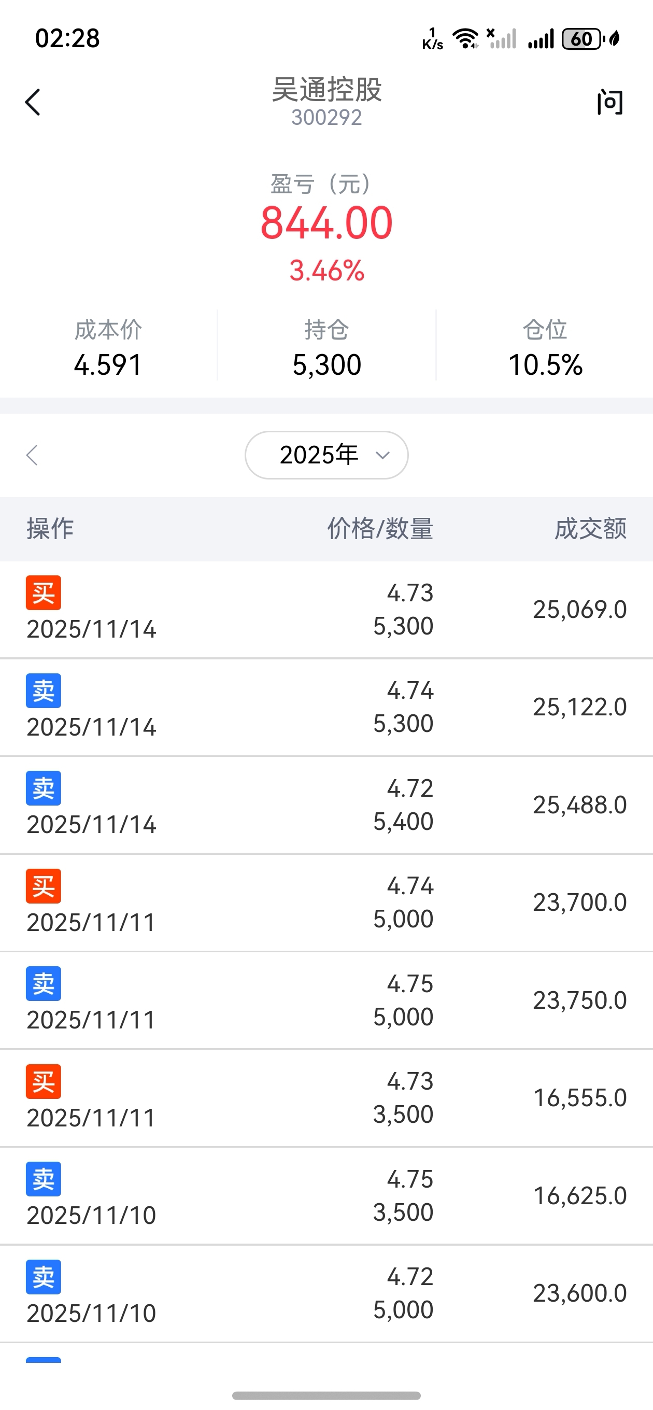653x1410 pixels.
Task: Tap the sell icon for 23,750.0 trade
Action: [43, 983]
